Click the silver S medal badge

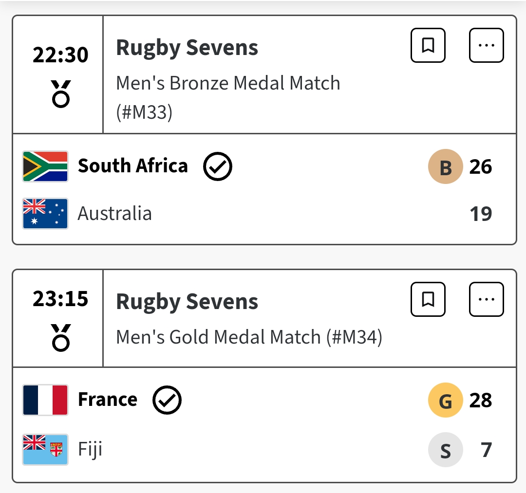coord(445,450)
